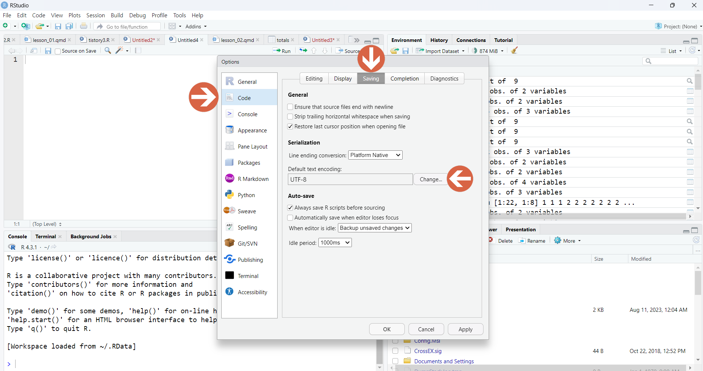Select the Git/SVN options category
The height and width of the screenshot is (371, 703).
point(249,243)
